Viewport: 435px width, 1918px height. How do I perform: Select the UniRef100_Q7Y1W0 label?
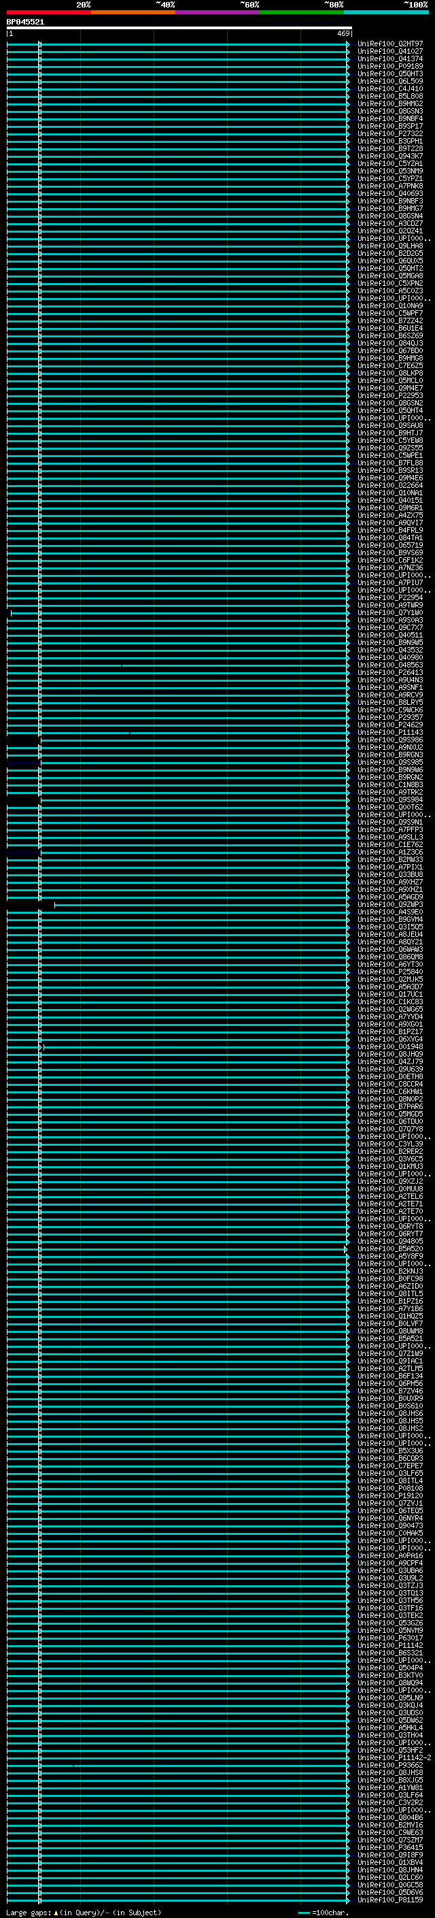point(389,613)
